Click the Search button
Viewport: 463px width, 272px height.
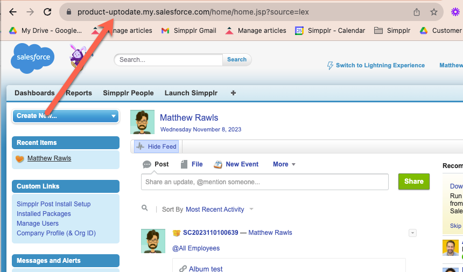237,59
